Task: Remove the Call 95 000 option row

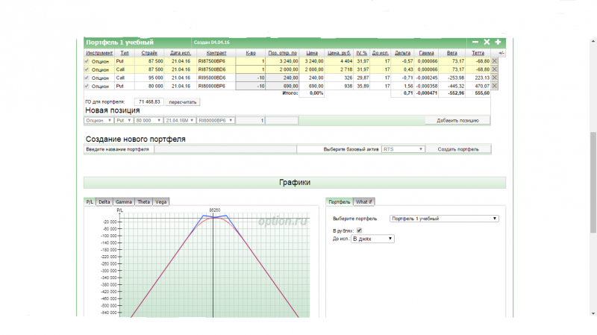Action: [494, 78]
